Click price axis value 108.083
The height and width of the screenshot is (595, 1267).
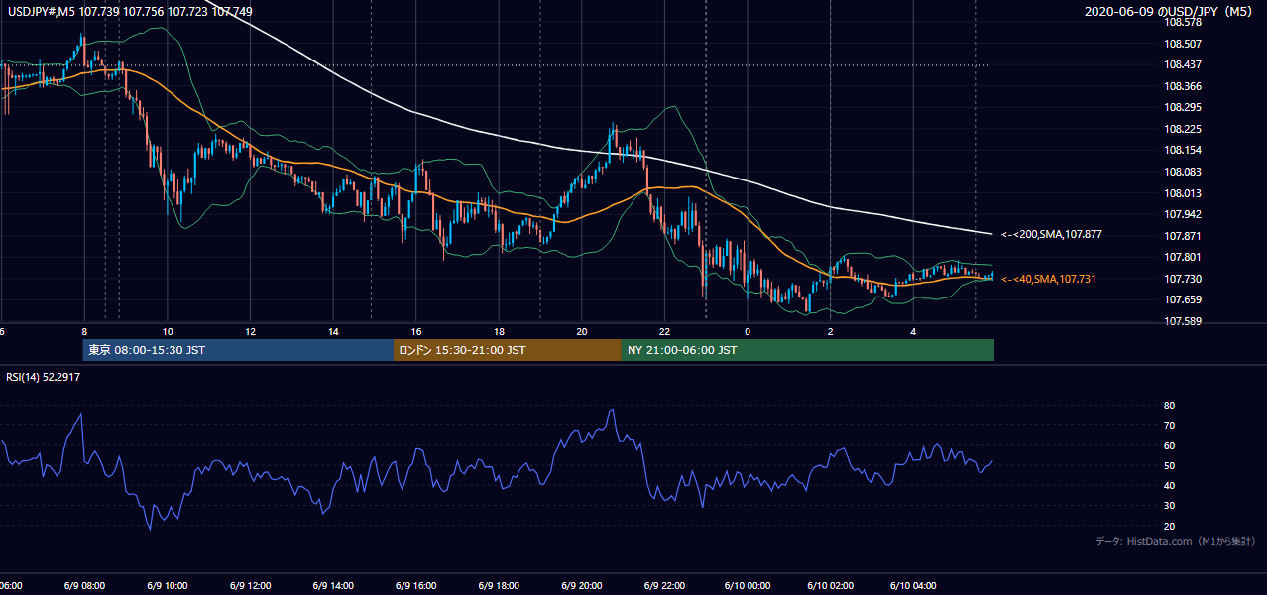1182,172
